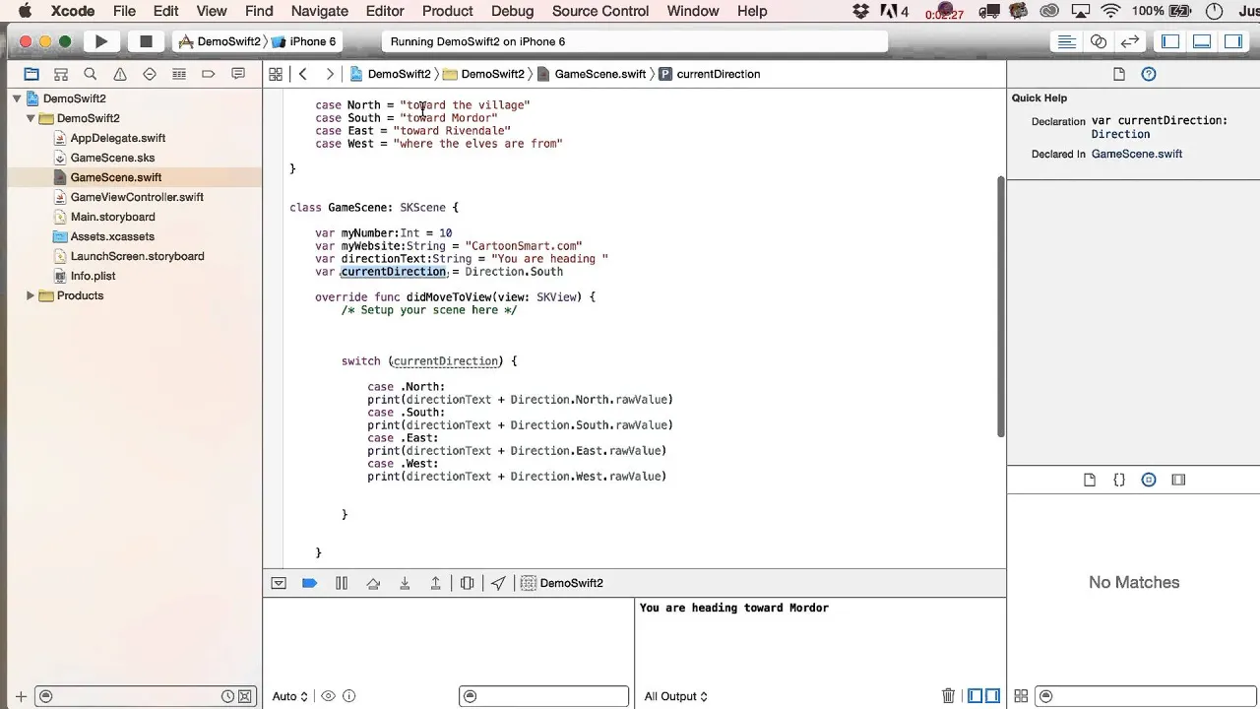The height and width of the screenshot is (709, 1260).
Task: Go back in editor history
Action: (303, 74)
